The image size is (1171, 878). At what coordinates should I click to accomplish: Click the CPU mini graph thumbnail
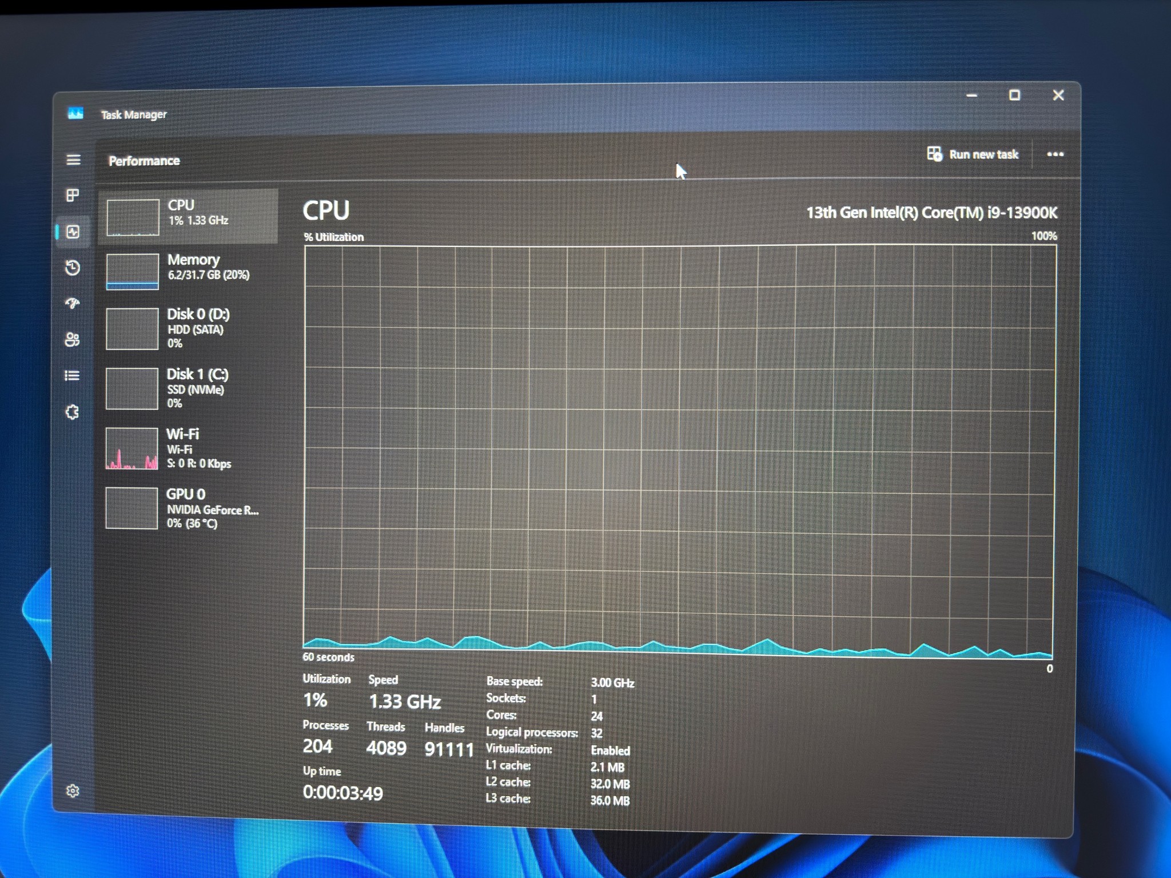point(133,217)
